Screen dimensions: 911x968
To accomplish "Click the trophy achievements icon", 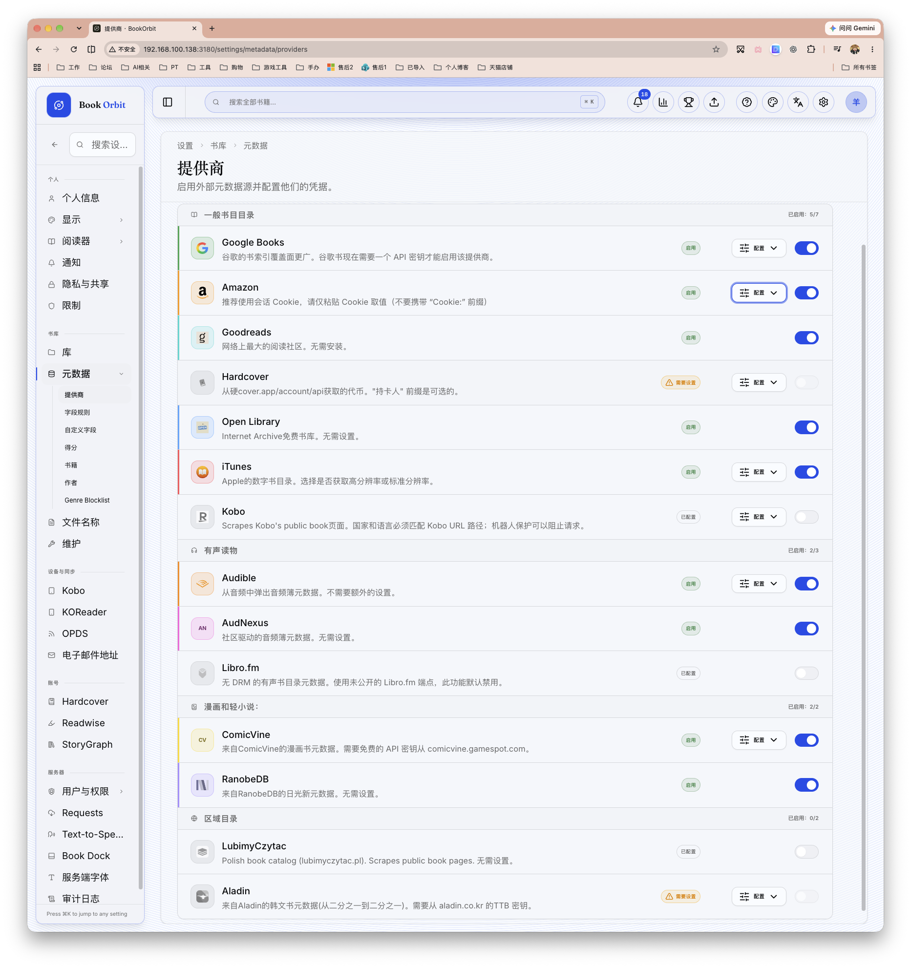I will pyautogui.click(x=688, y=102).
